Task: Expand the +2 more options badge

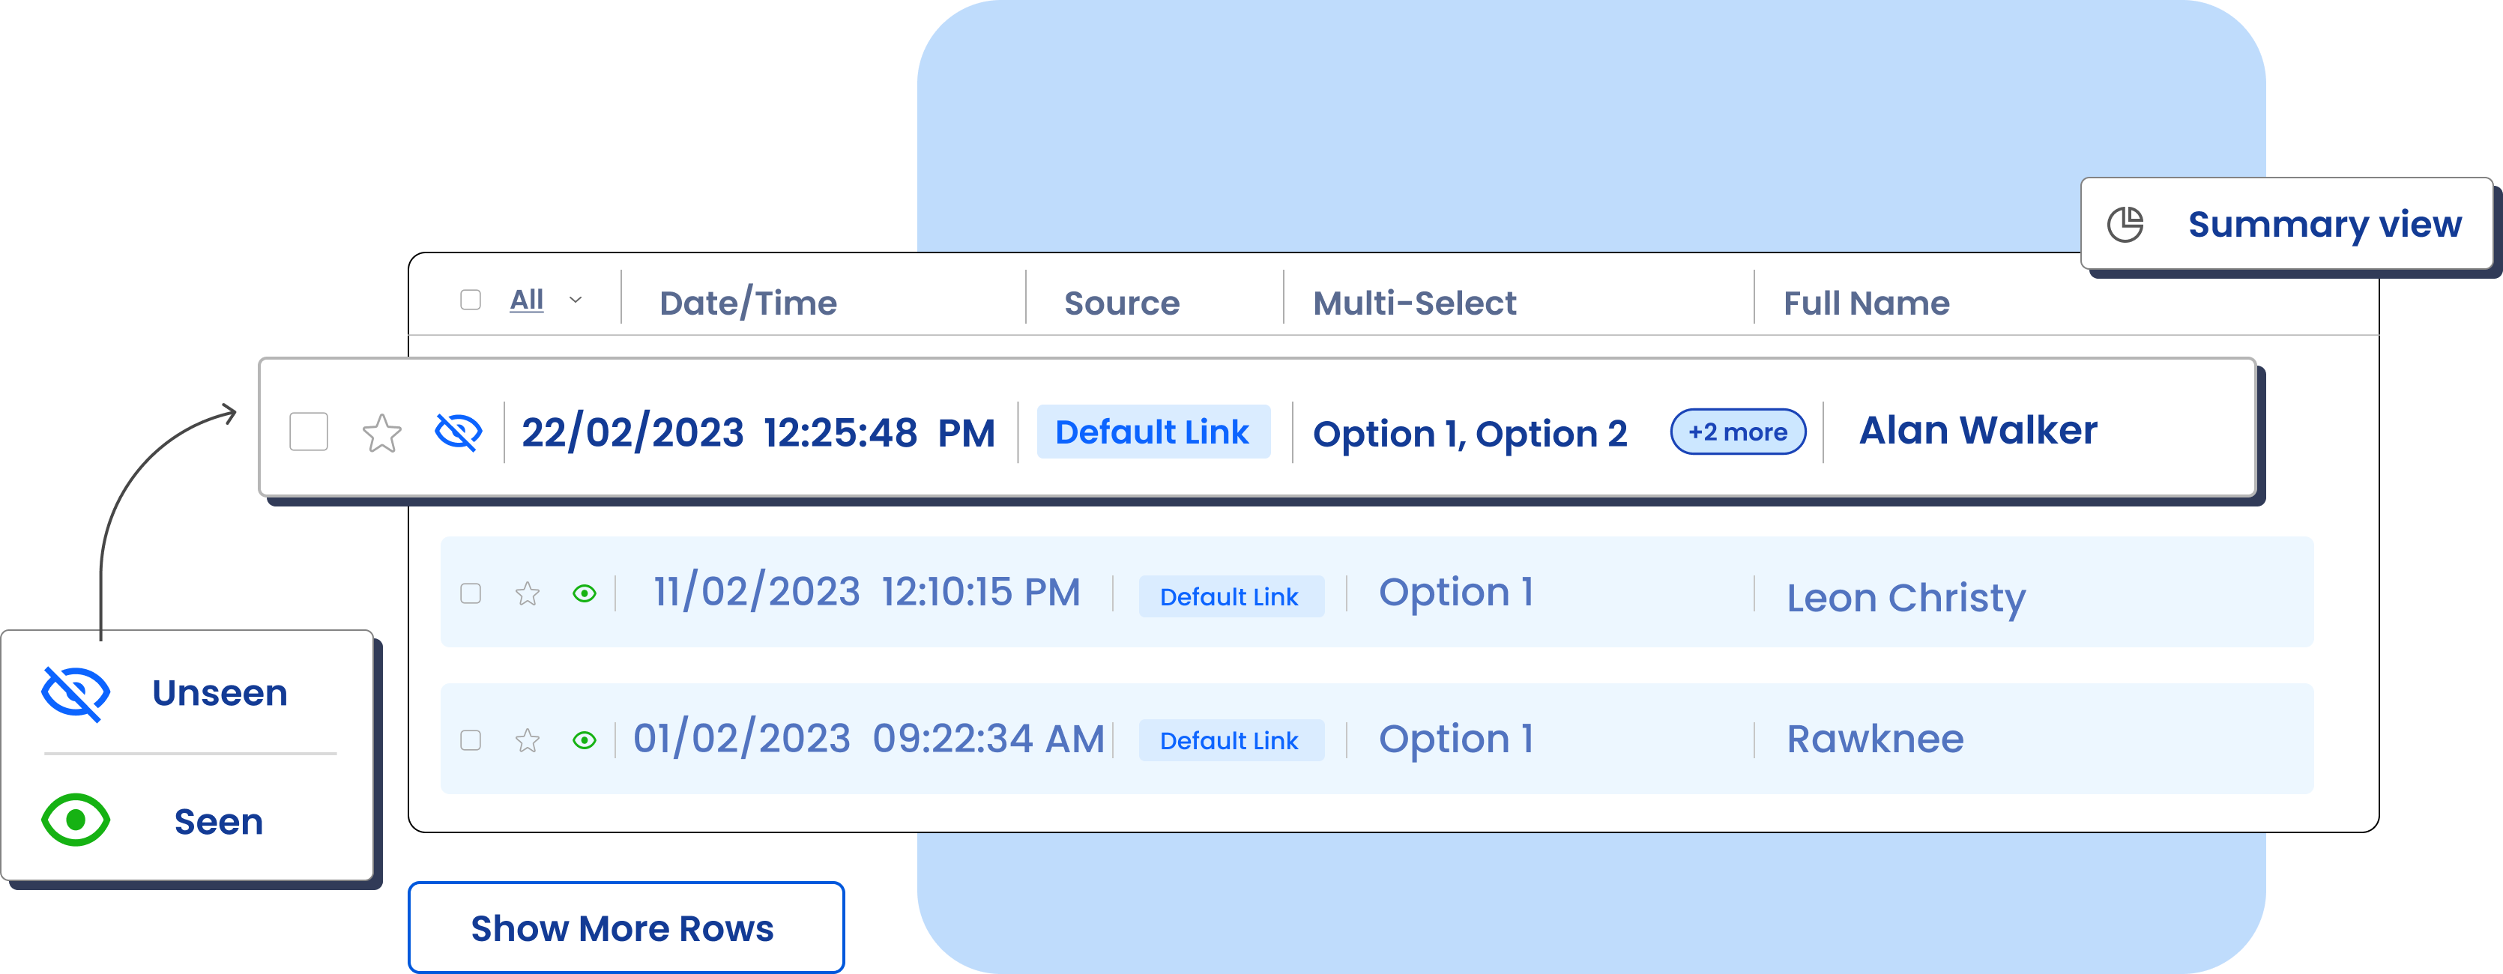Action: pos(1737,431)
